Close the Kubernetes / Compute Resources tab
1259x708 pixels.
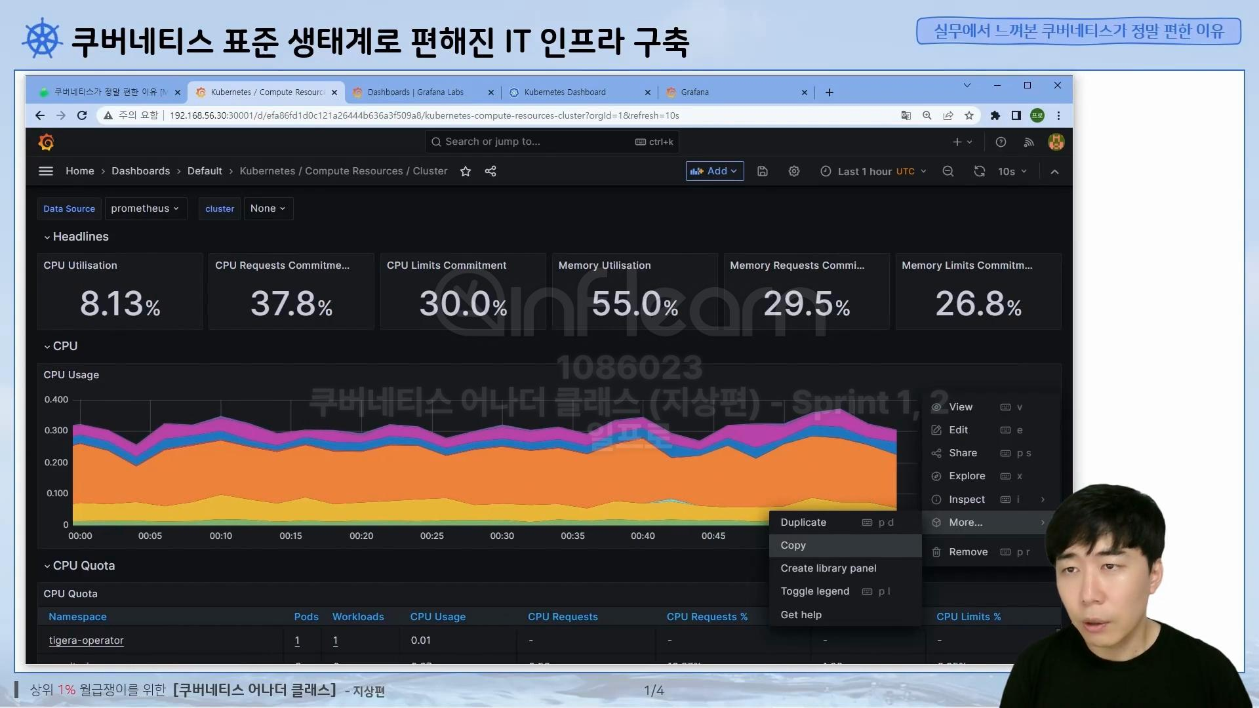tap(334, 92)
